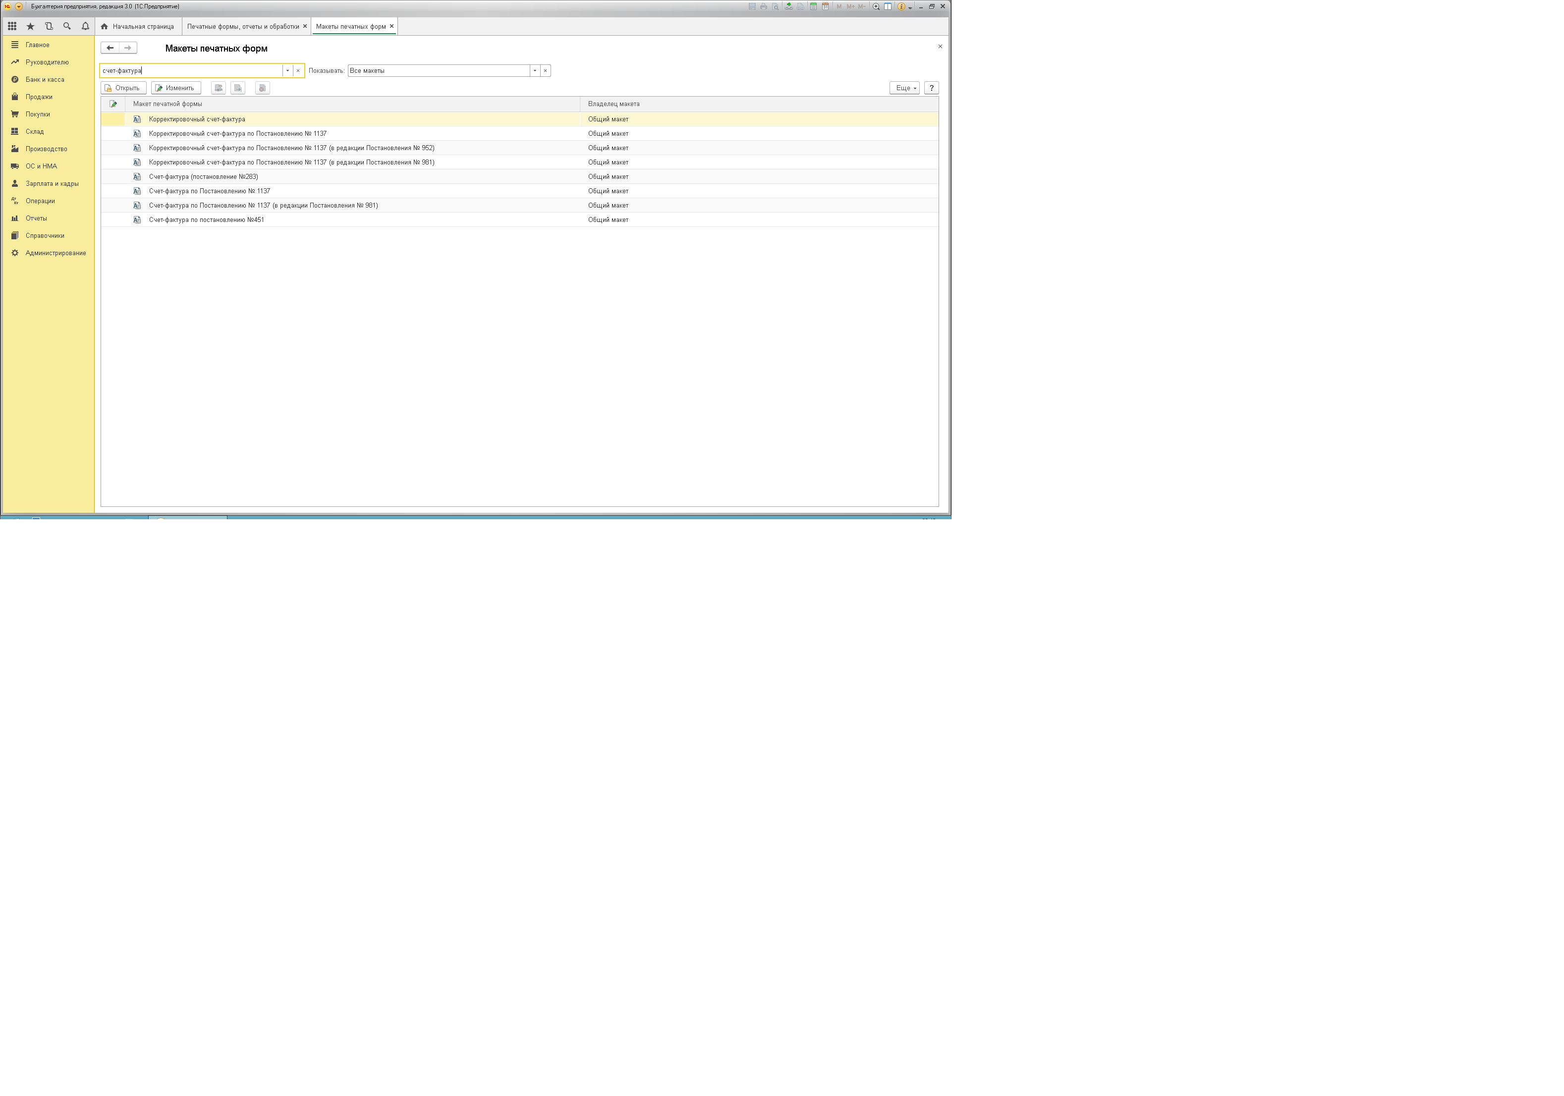Click the changed-template column header icon
This screenshot has width=1564, height=1096.
coord(113,104)
